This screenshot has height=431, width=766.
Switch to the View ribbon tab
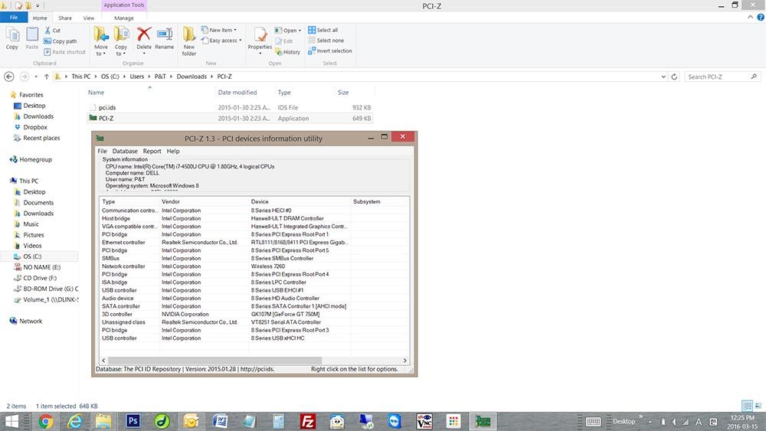pyautogui.click(x=88, y=18)
